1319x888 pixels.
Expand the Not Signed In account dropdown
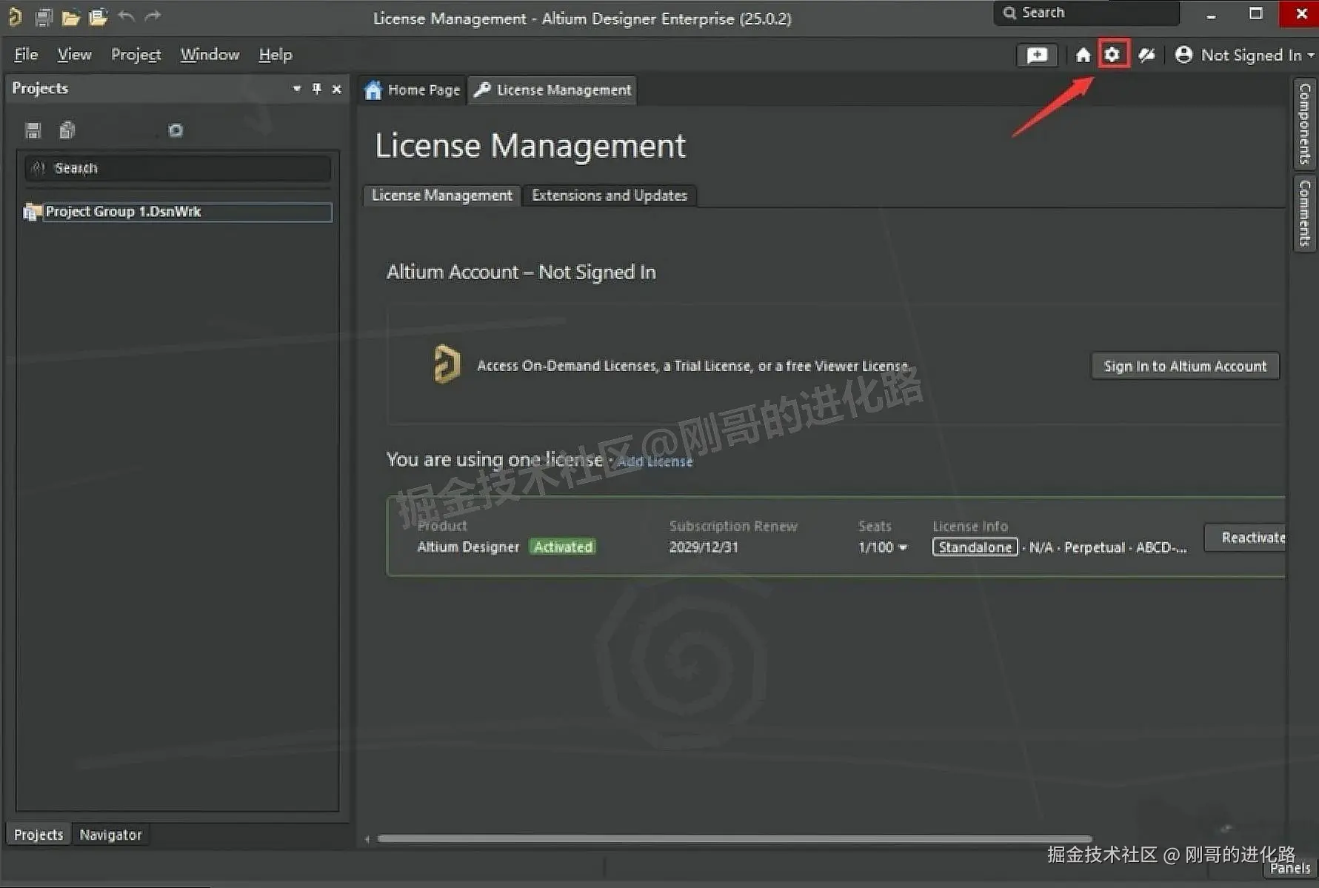pyautogui.click(x=1311, y=56)
